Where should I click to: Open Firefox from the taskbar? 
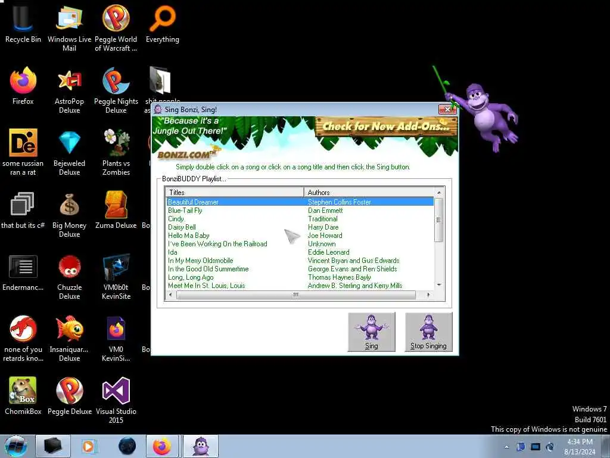(162, 446)
